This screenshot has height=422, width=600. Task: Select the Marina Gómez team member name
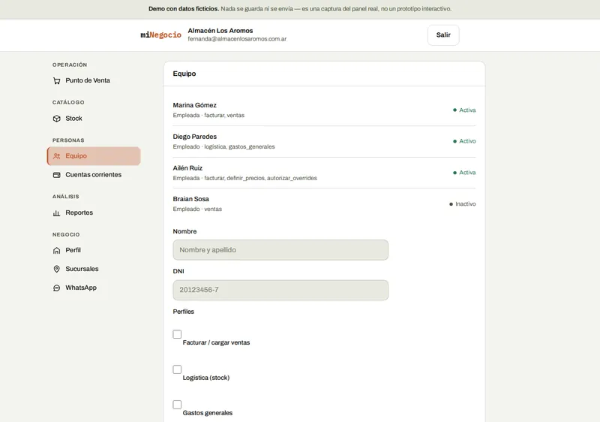pos(195,105)
